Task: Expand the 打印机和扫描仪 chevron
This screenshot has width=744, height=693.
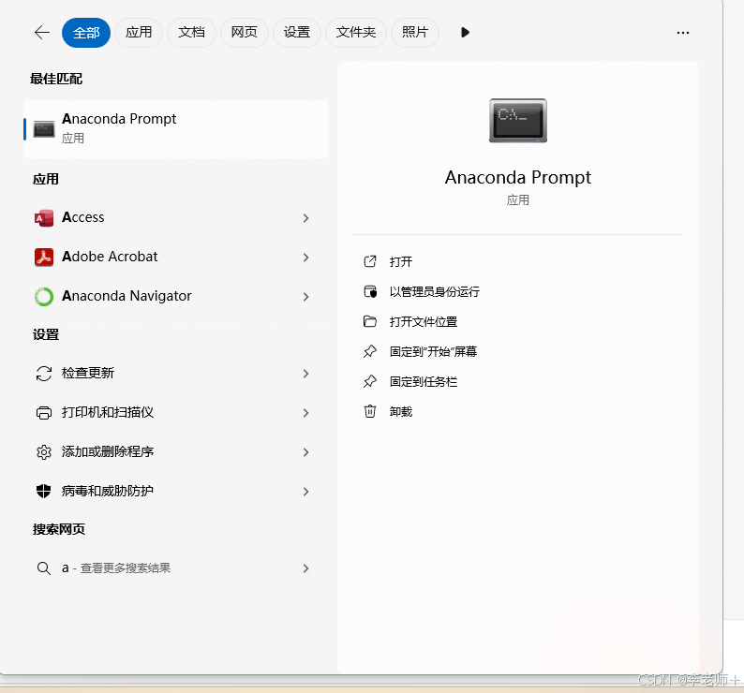Action: 306,413
